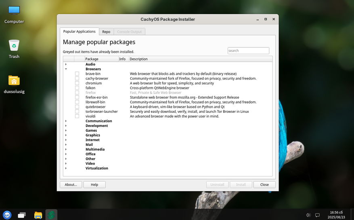This screenshot has width=354, height=220.
Task: Expand the Mail category arrow
Action: [66, 145]
